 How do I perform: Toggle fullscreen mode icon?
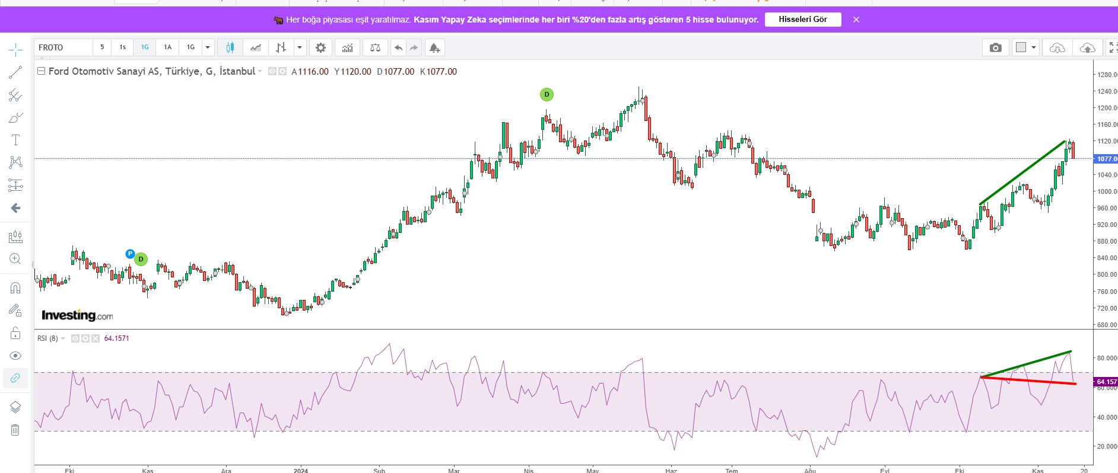tap(1112, 47)
